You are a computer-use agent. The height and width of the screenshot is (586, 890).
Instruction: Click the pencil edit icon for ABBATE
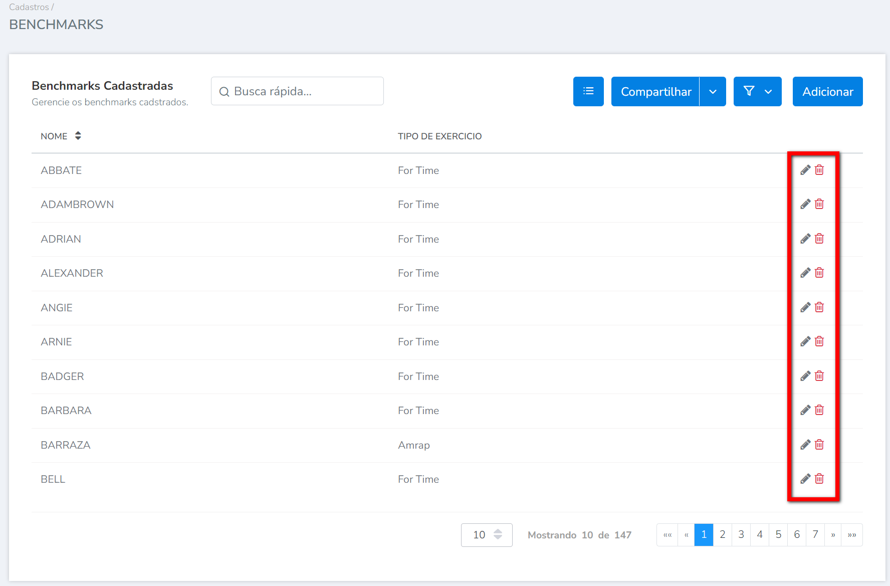[x=805, y=170]
